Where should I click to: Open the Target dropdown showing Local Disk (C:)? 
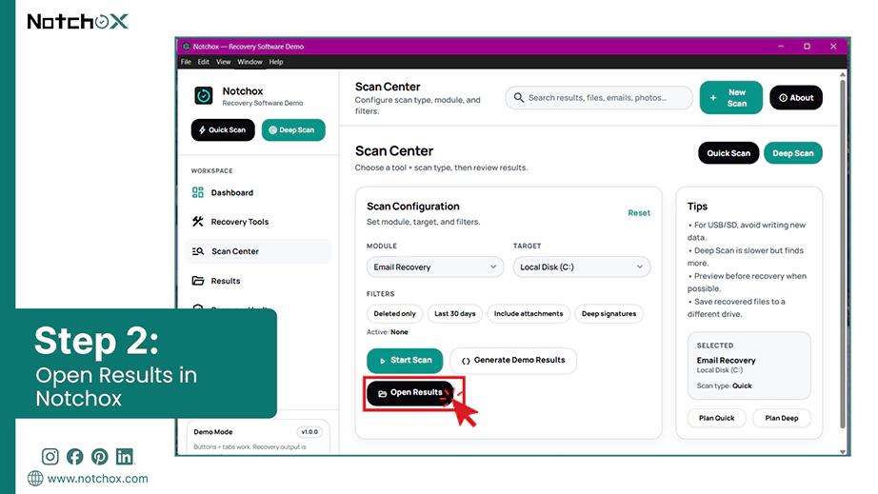[581, 267]
